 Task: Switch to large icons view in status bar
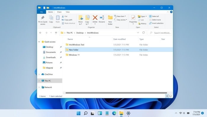click(170, 96)
